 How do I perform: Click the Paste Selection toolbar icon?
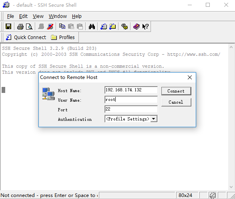(x=80, y=27)
